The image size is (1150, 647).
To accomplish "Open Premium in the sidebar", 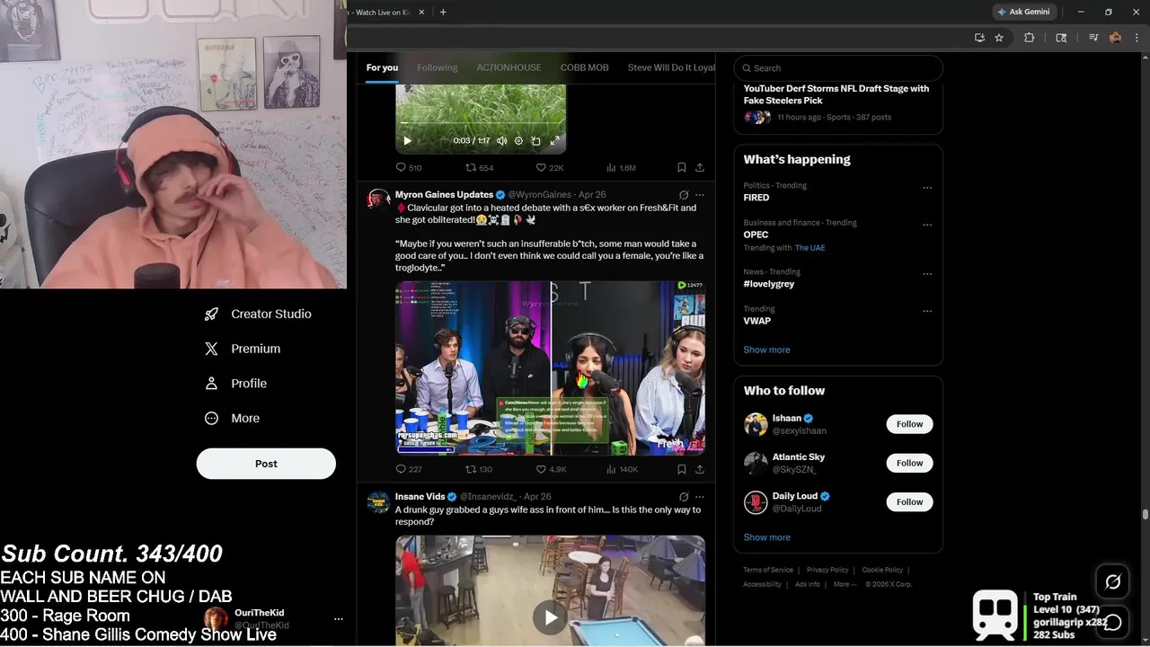I will (x=242, y=349).
